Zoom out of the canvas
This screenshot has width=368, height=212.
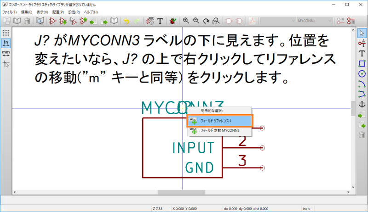(x=196, y=21)
